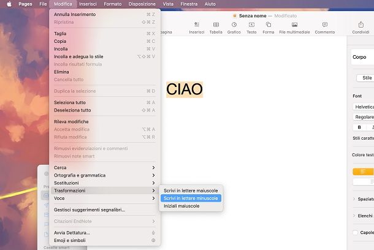Choose Deseleziona tutto
This screenshot has width=374, height=250.
pos(104,110)
